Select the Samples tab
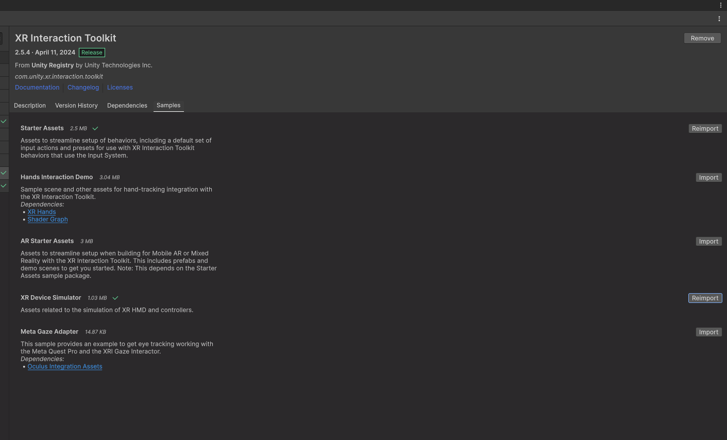727x440 pixels. (168, 106)
